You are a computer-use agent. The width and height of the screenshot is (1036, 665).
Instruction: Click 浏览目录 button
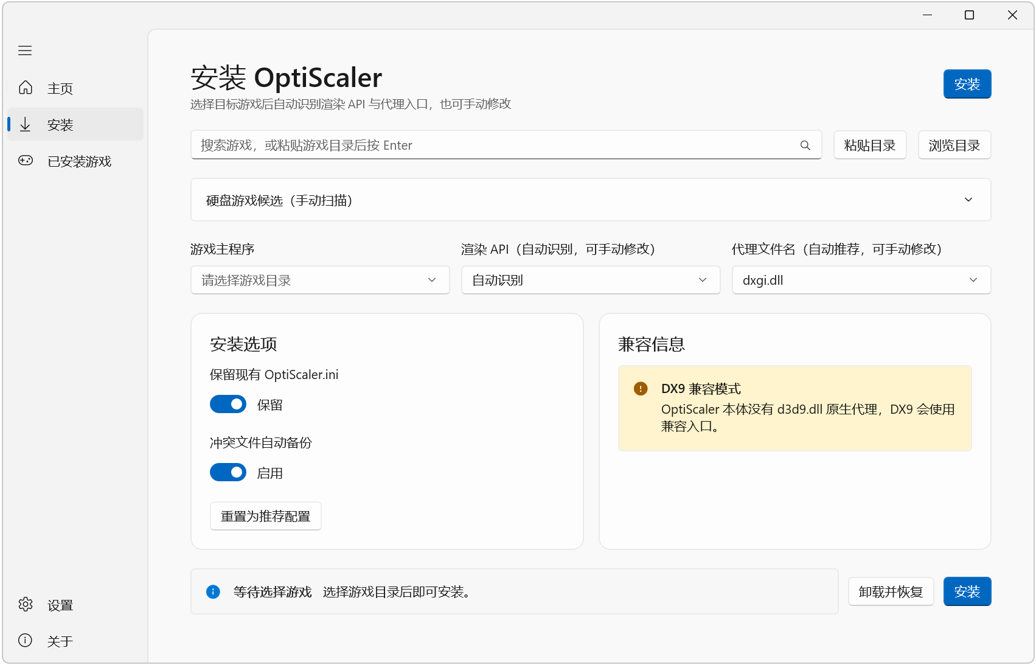pos(954,145)
